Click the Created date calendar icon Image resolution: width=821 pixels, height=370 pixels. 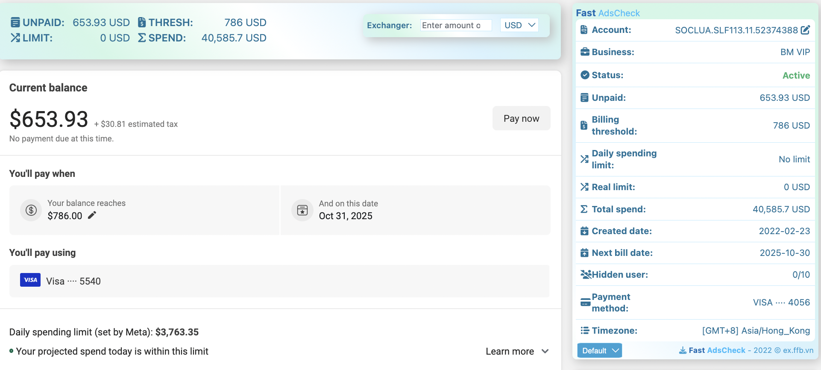click(x=584, y=231)
